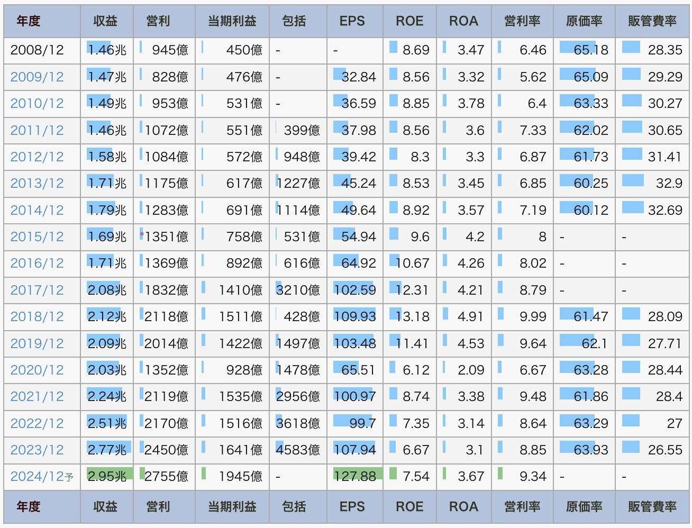The width and height of the screenshot is (692, 528).
Task: Click the 2018/12 year link
Action: 37,317
